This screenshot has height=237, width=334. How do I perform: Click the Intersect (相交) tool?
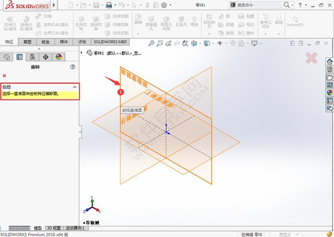tap(246, 25)
